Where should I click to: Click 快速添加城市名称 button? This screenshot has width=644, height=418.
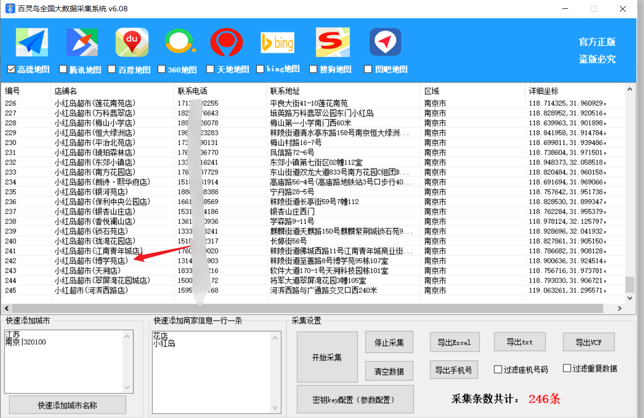[68, 405]
